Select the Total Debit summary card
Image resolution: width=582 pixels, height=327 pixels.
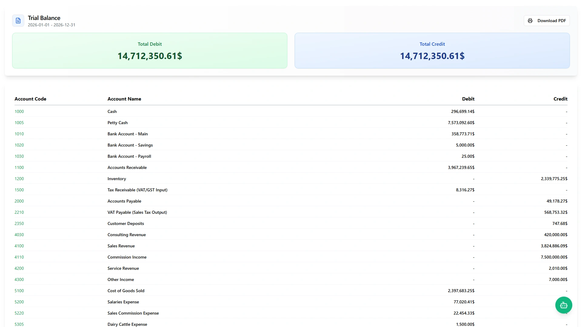pyautogui.click(x=150, y=51)
